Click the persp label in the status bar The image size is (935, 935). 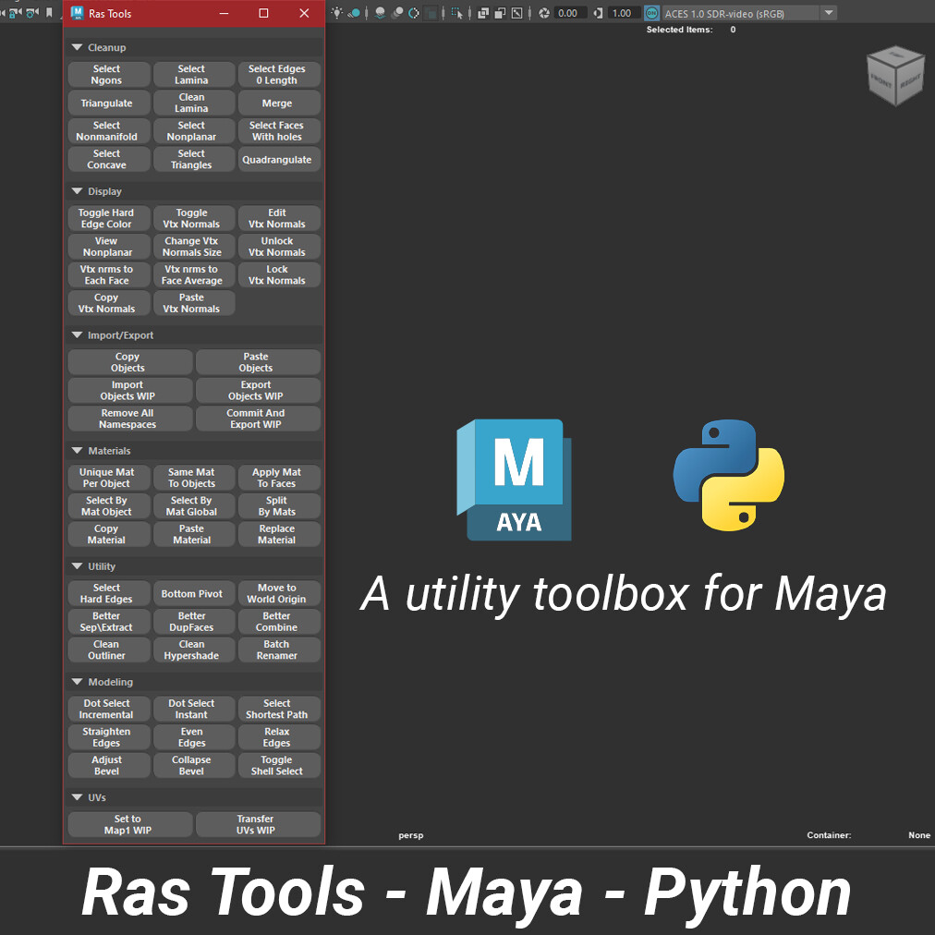click(410, 835)
